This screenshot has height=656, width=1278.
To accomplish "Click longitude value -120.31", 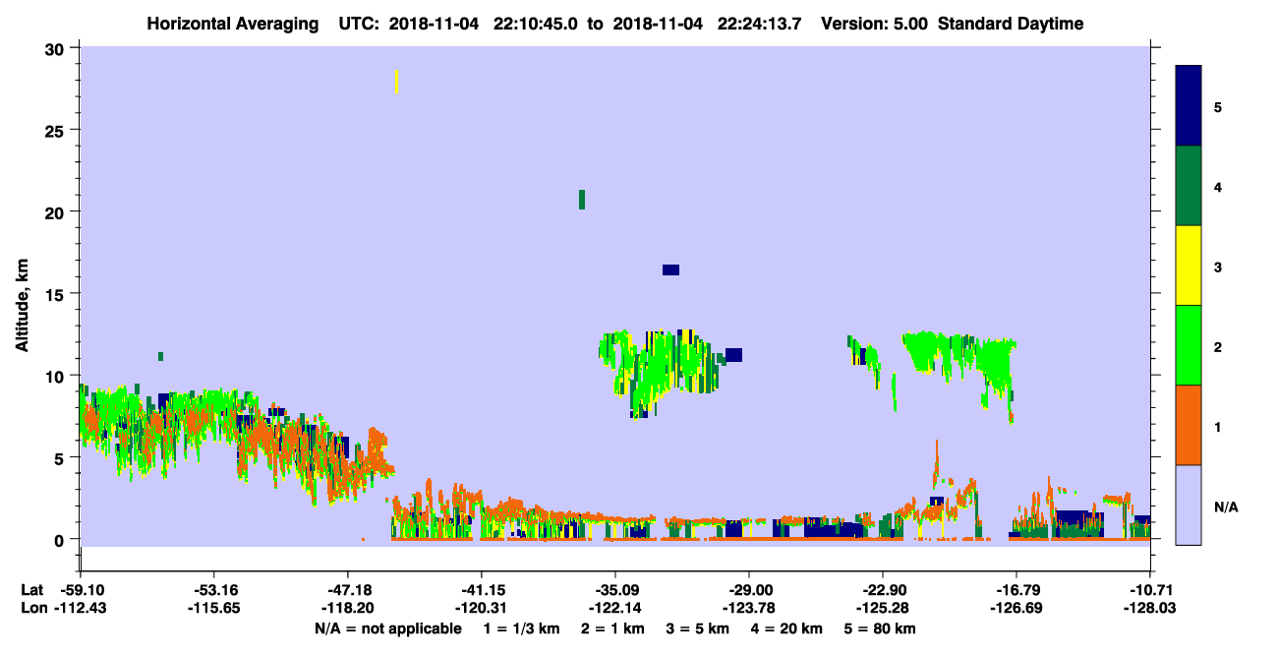I will (481, 608).
